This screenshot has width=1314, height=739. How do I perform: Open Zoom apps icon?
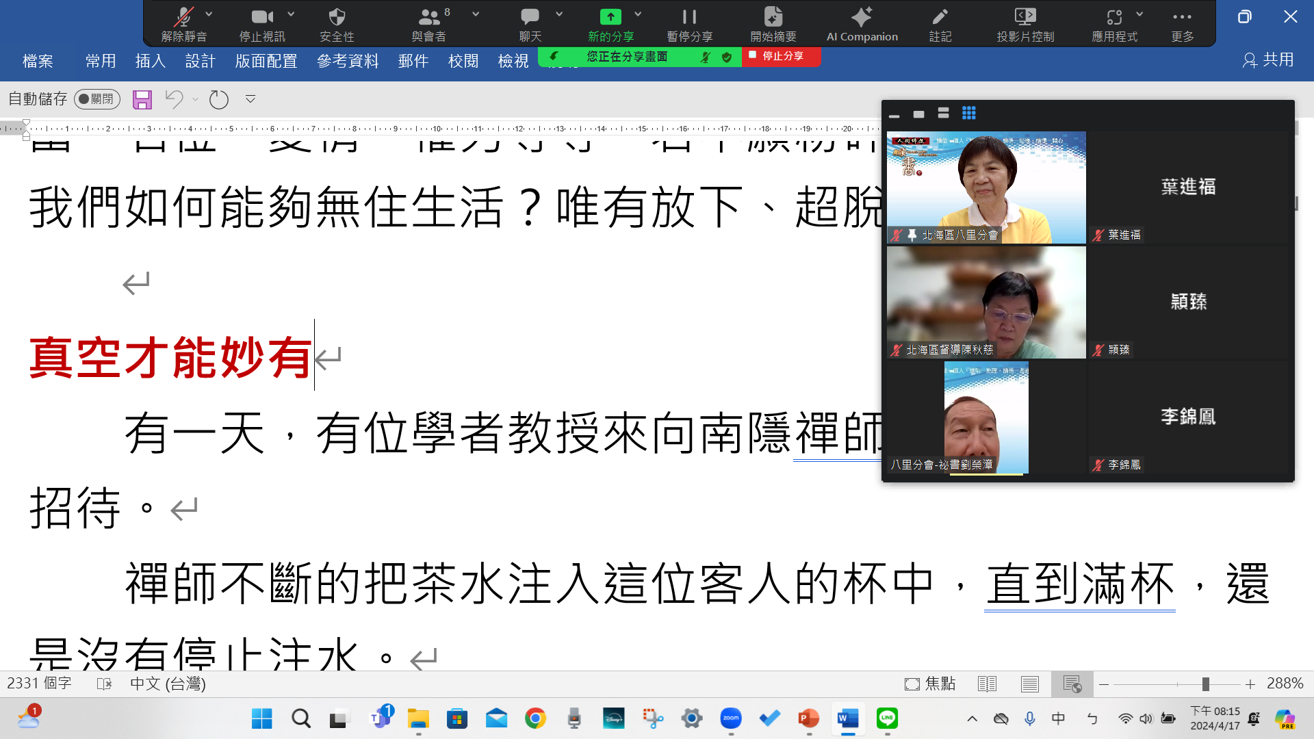pyautogui.click(x=1114, y=16)
